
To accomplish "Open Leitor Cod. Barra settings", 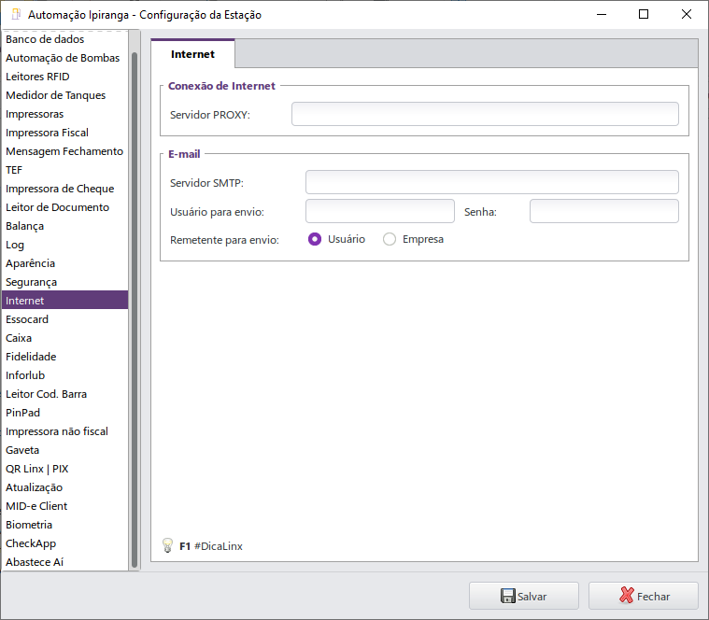I will click(x=64, y=394).
